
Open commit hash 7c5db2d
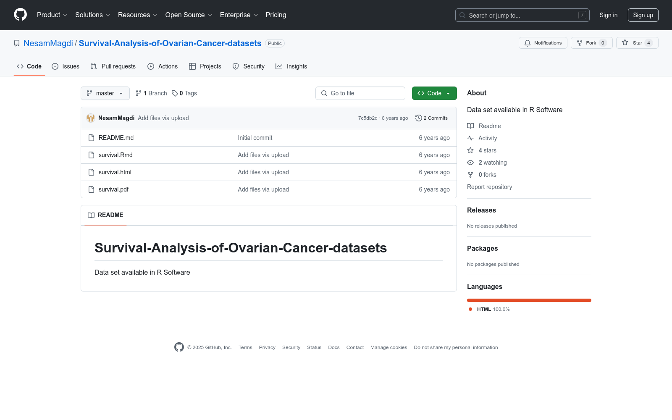368,118
